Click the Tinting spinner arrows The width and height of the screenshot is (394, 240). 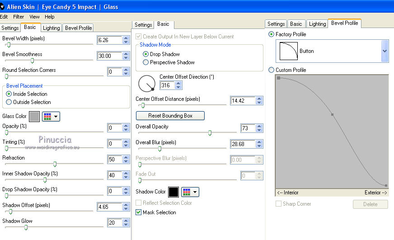(x=126, y=143)
